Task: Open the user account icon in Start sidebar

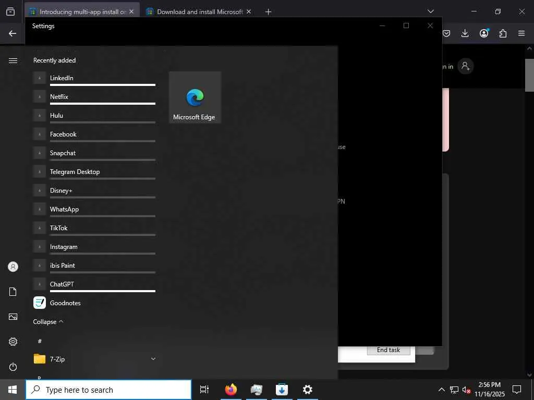Action: pyautogui.click(x=13, y=267)
